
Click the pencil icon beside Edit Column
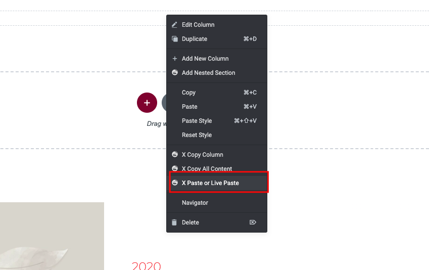point(174,25)
